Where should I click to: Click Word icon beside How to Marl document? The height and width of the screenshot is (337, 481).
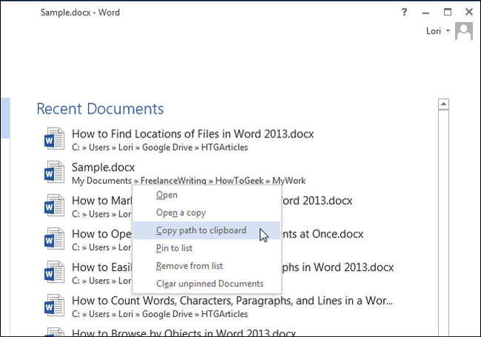coord(54,206)
